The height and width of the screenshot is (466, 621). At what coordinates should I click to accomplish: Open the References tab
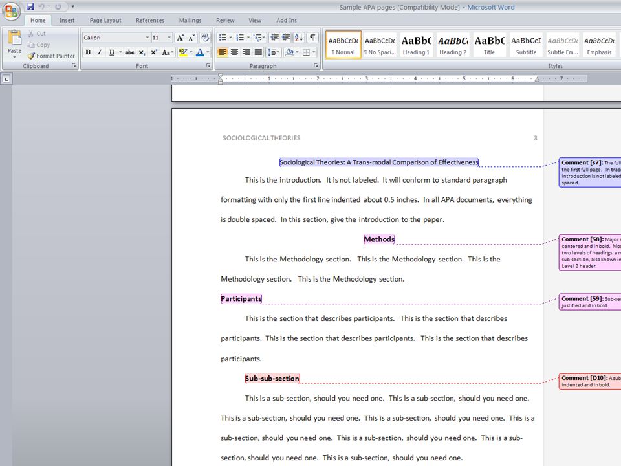point(150,20)
